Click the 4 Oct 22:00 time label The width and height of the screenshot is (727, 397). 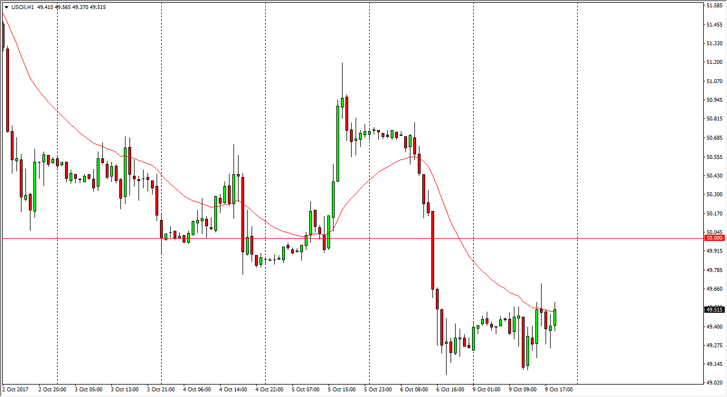270,390
